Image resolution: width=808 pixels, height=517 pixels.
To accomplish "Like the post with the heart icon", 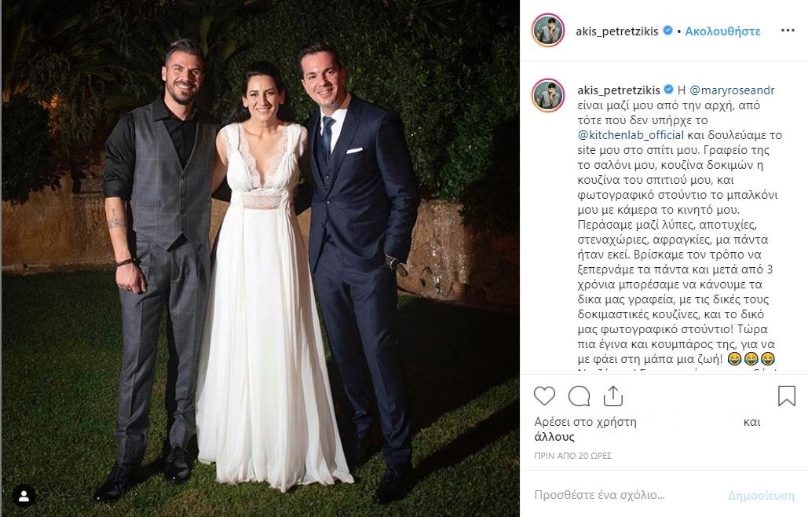I will (x=544, y=396).
